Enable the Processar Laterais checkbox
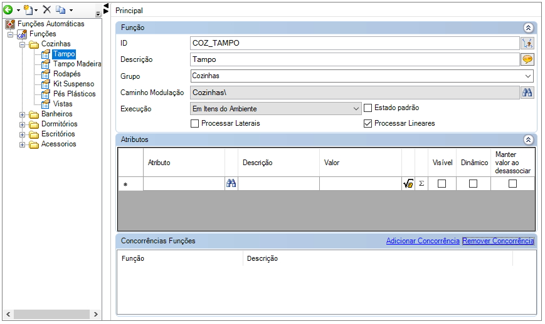Screen dimensions: 545x324 click(194, 124)
